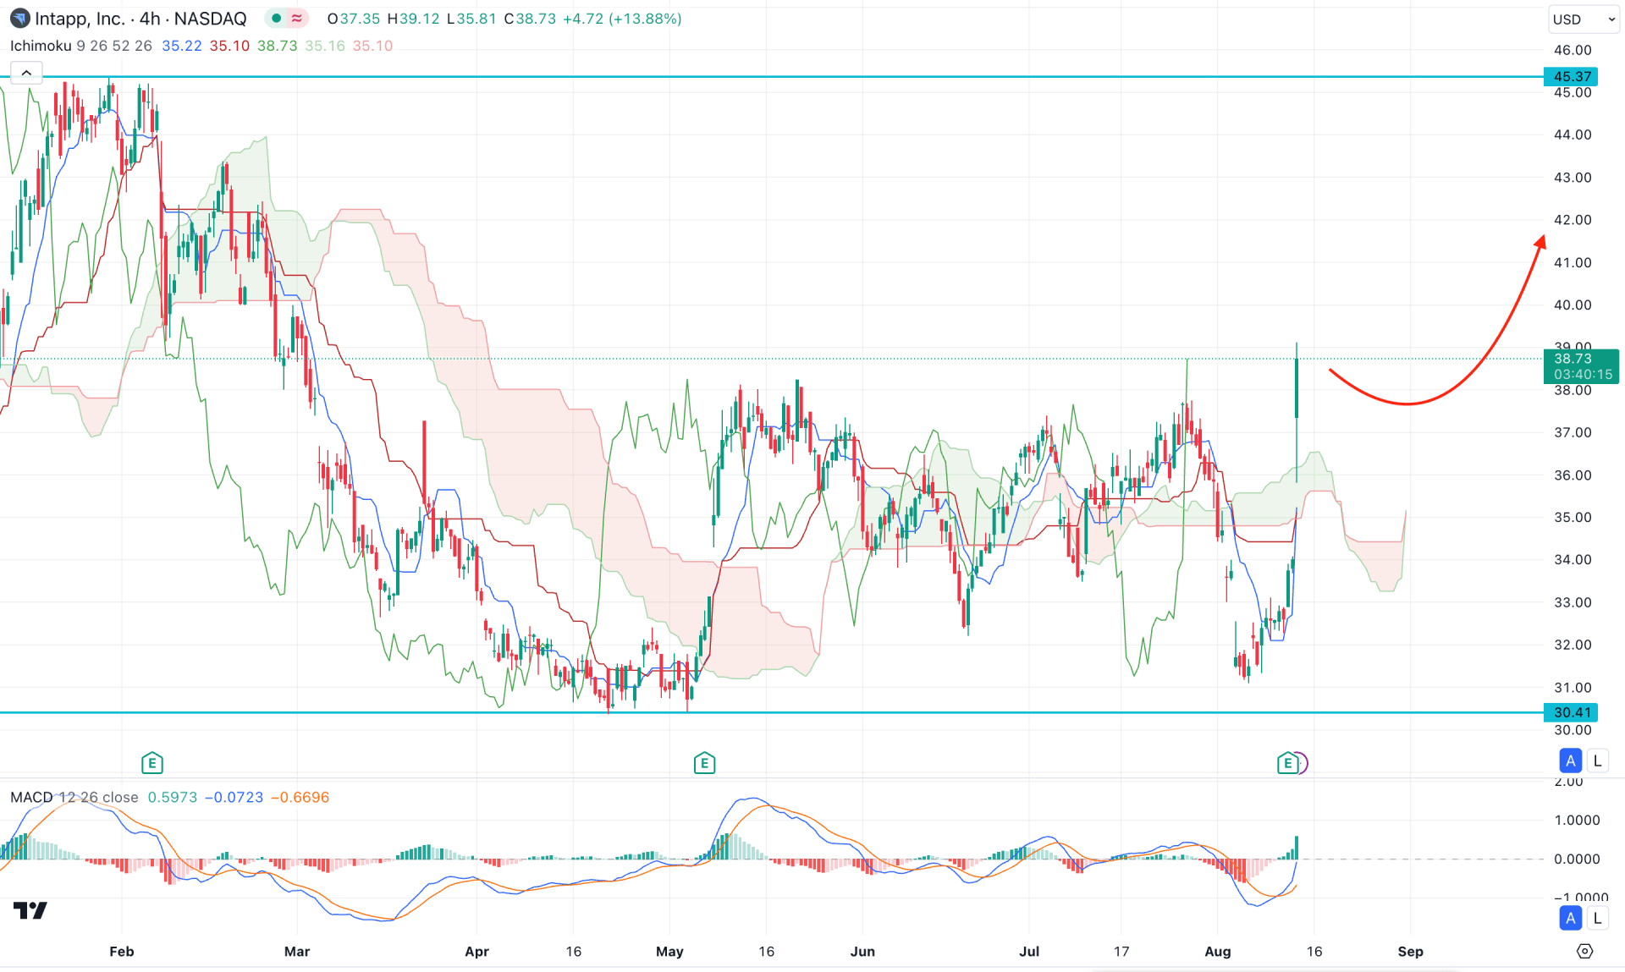Image resolution: width=1625 pixels, height=972 pixels.
Task: Click the TradingView logo
Action: (30, 910)
